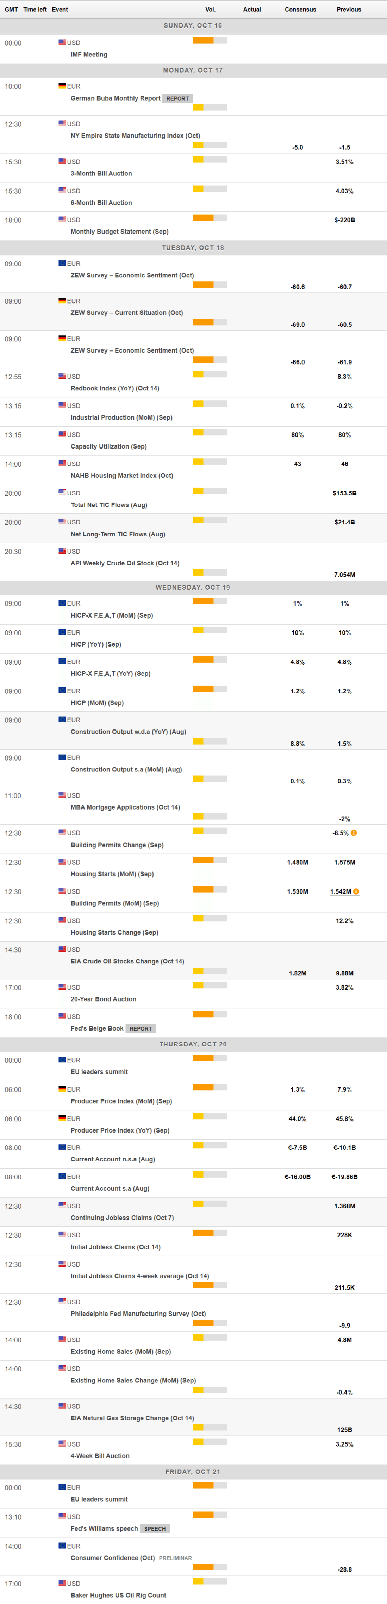The height and width of the screenshot is (1604, 387).
Task: Click the Vol. column header
Action: [x=210, y=9]
